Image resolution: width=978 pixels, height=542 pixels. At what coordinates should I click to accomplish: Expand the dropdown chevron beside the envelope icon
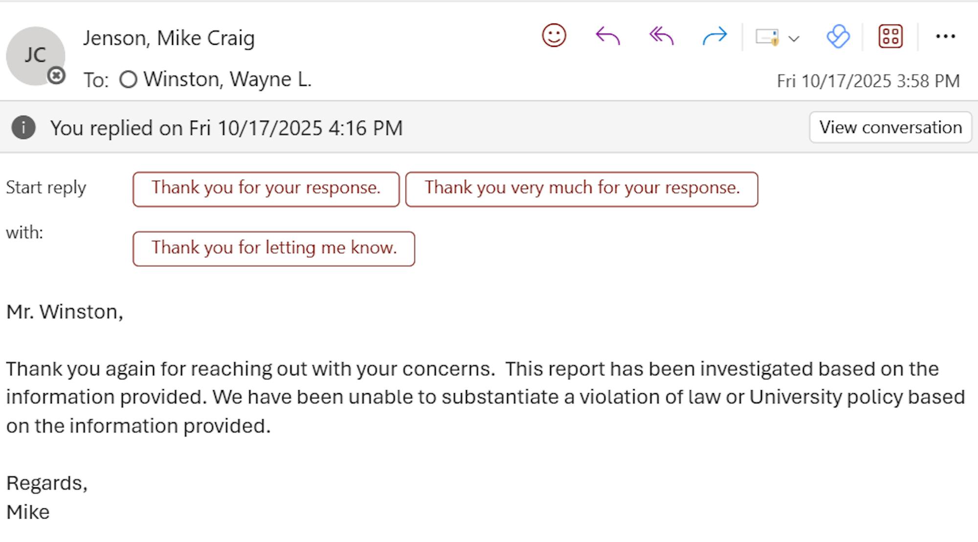(x=794, y=38)
